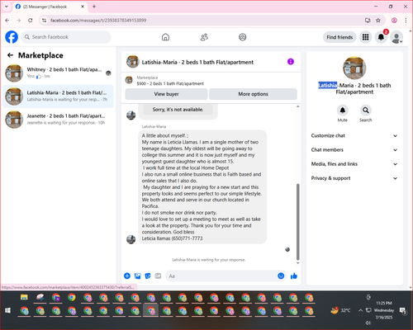Screen dimensions: 413x330
Task: Choose a GIF
Action: tap(158, 276)
